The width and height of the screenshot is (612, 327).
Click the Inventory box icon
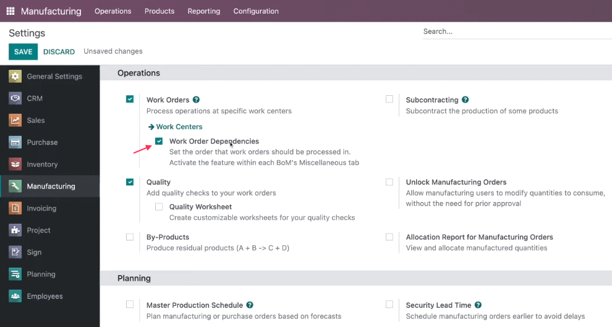15,164
